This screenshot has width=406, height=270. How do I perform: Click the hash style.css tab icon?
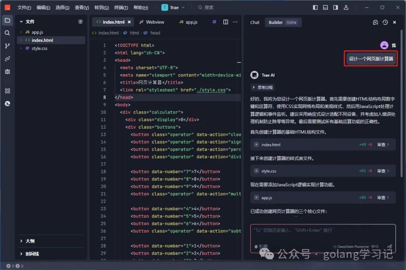coord(214,22)
